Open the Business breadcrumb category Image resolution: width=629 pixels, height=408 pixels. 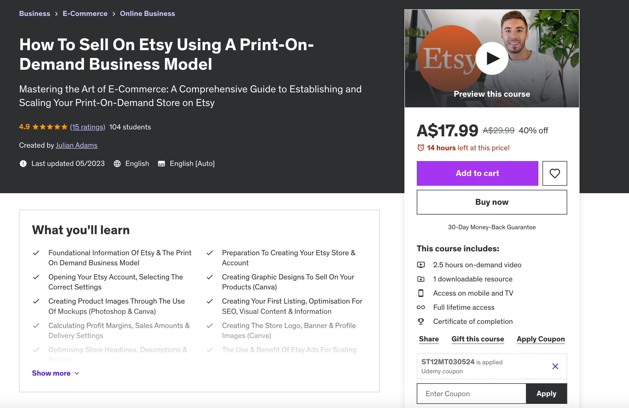tap(35, 14)
